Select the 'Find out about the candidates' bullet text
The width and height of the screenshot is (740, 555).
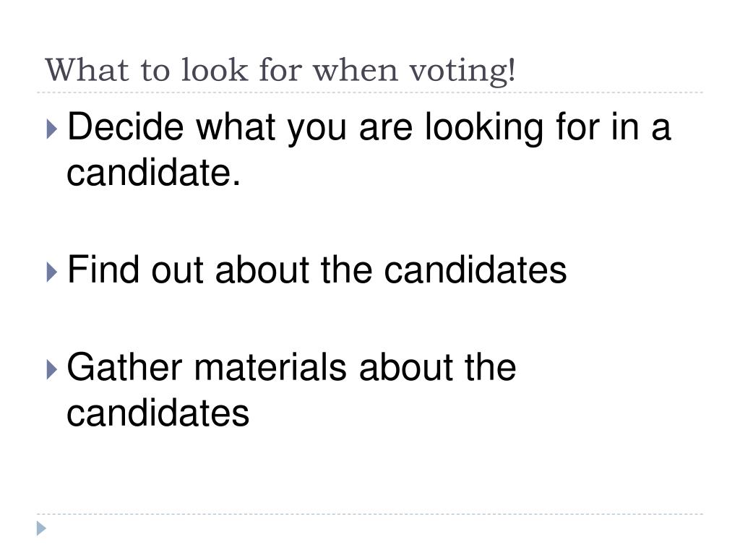[x=317, y=270]
